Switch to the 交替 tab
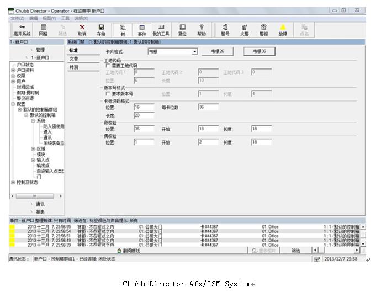The image size is (376, 292). pos(83,59)
